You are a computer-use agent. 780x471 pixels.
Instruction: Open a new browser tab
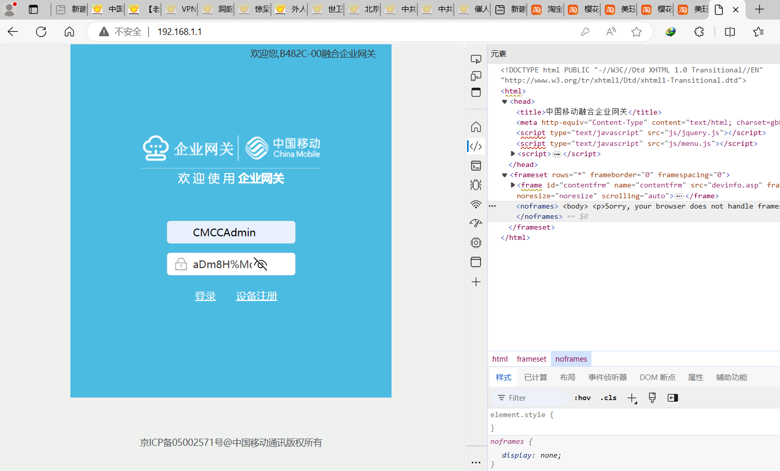759,9
